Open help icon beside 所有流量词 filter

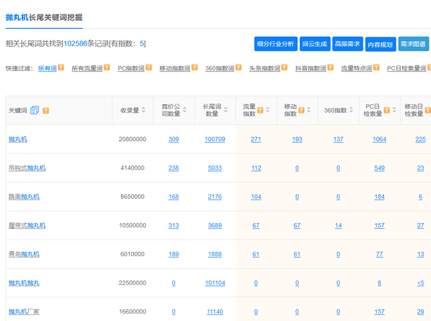coord(107,67)
